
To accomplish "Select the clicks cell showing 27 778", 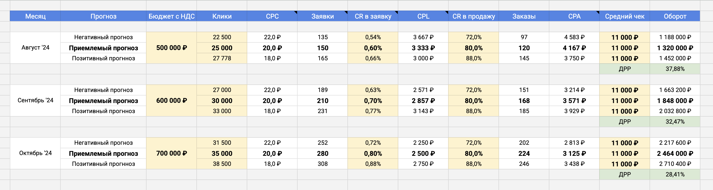I will click(x=222, y=58).
